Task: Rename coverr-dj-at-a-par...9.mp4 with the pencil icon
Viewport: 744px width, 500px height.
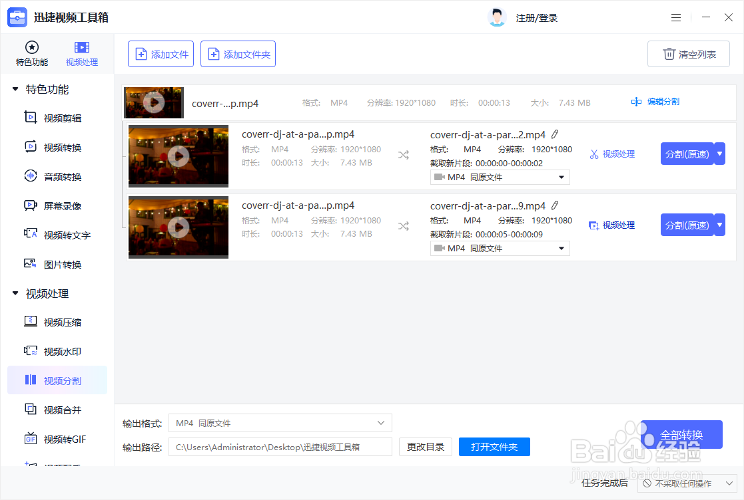Action: [x=555, y=205]
